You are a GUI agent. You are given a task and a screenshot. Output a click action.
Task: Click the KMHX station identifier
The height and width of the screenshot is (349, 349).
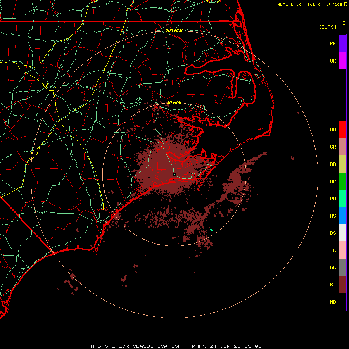pyautogui.click(x=199, y=346)
